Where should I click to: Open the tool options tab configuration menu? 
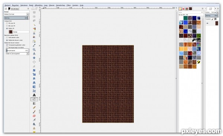[28, 9]
